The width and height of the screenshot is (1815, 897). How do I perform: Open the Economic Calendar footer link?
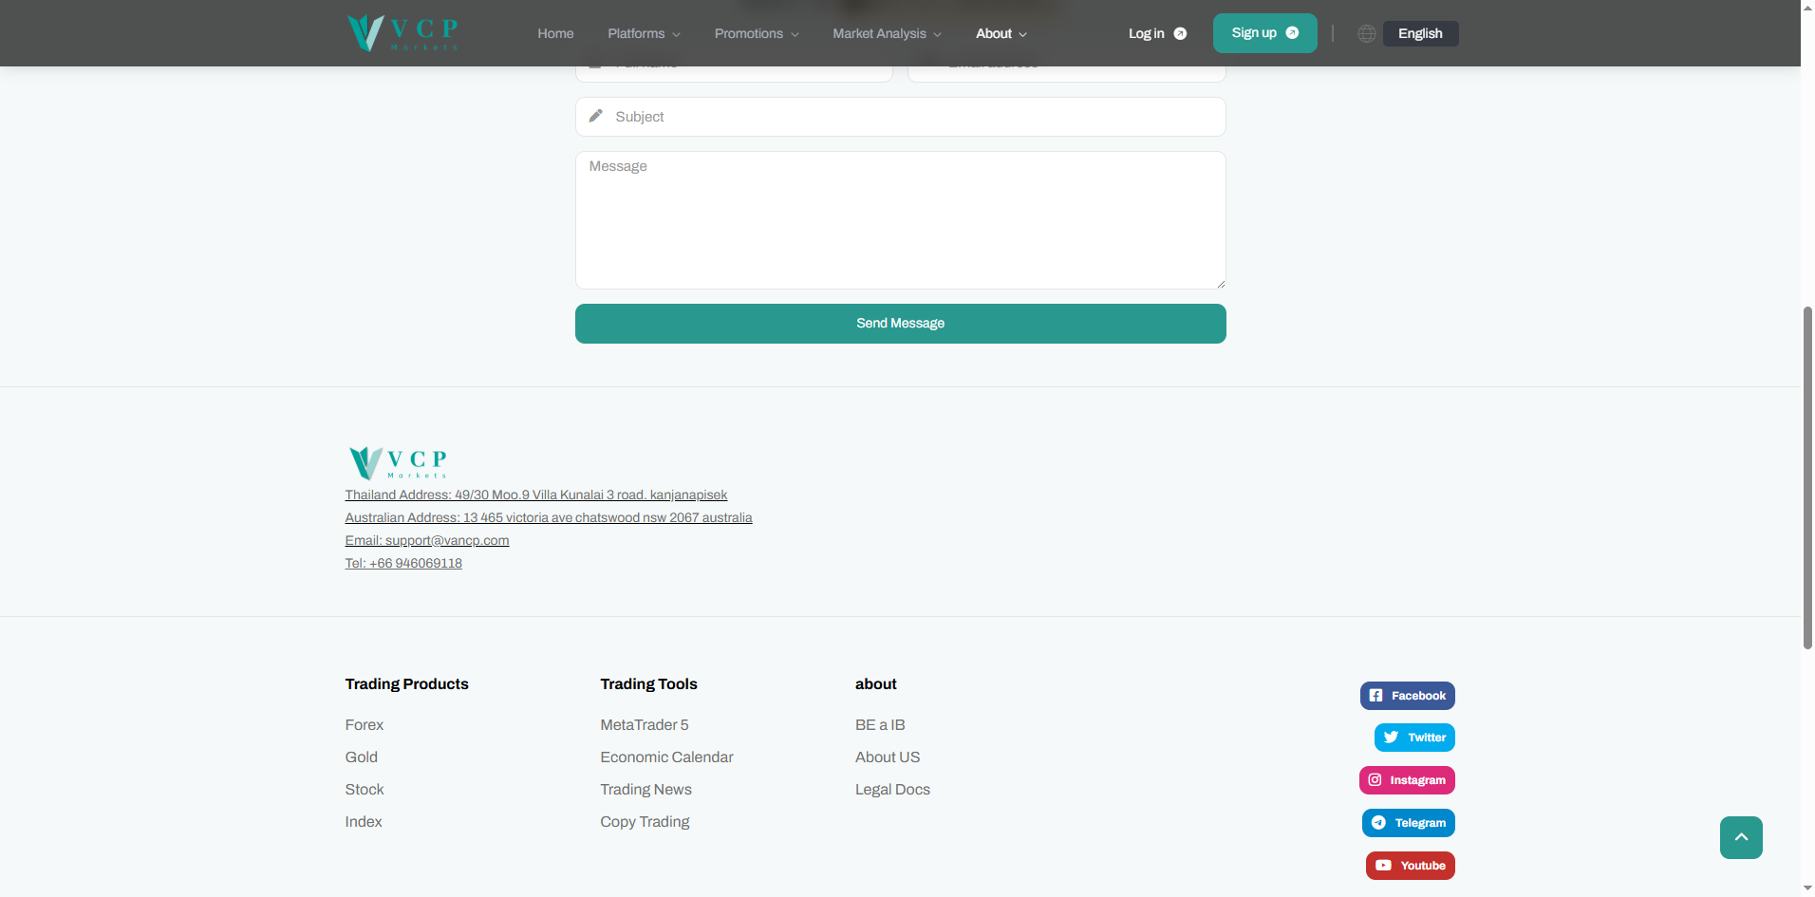point(666,757)
